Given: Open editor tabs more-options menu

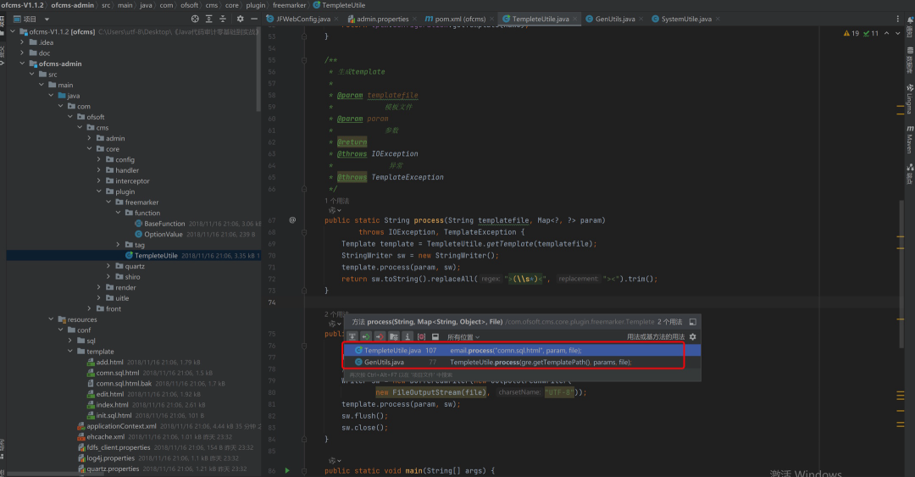Looking at the screenshot, I should pos(897,19).
